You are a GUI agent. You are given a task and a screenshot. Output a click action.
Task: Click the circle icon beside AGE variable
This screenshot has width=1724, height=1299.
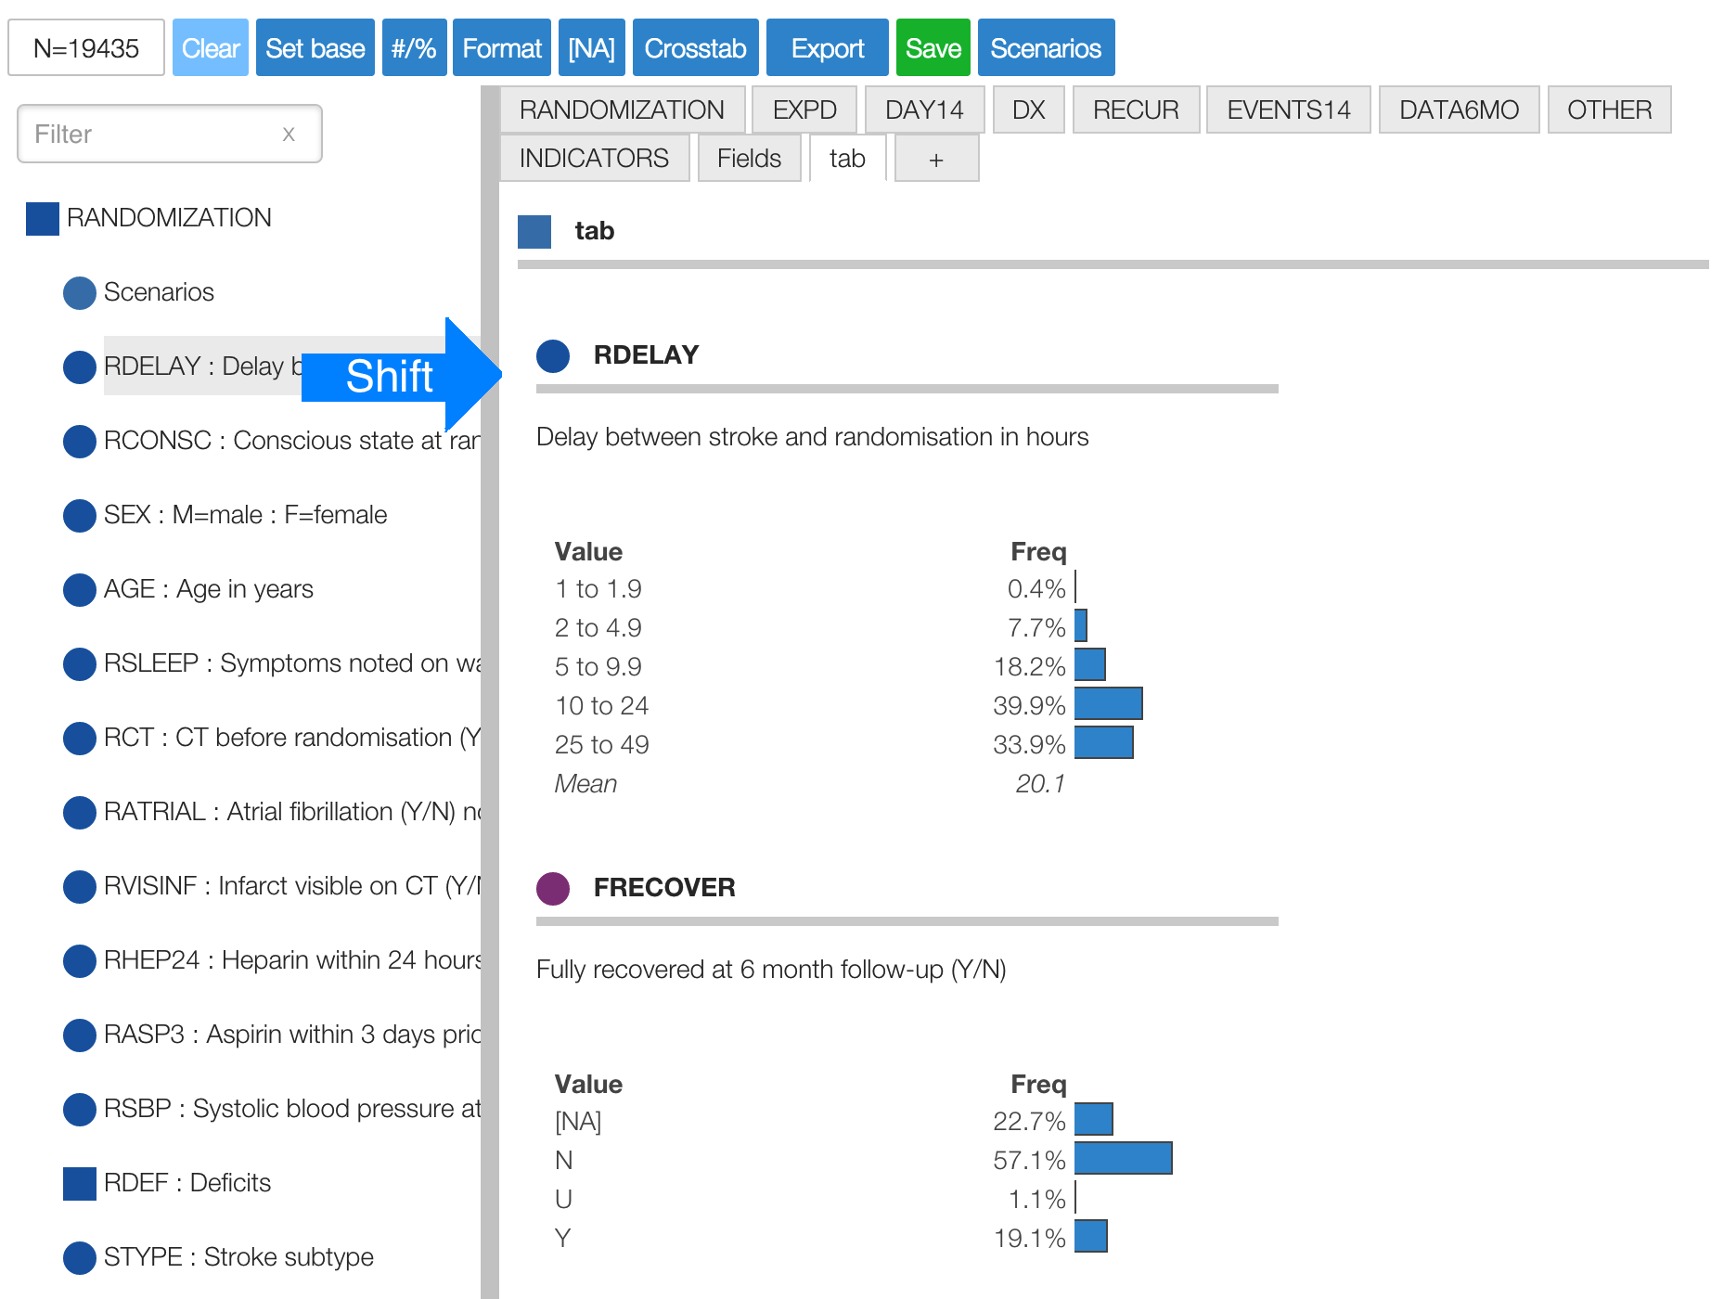point(80,590)
